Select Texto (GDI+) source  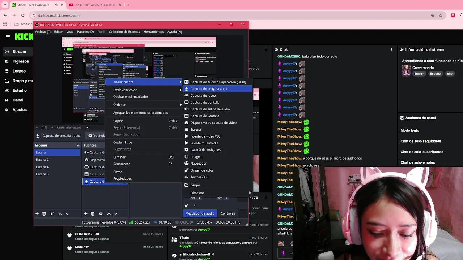(x=218, y=177)
